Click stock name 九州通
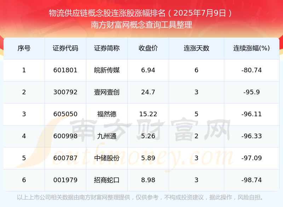Viewport: 283px width, 207px height. click(x=107, y=136)
